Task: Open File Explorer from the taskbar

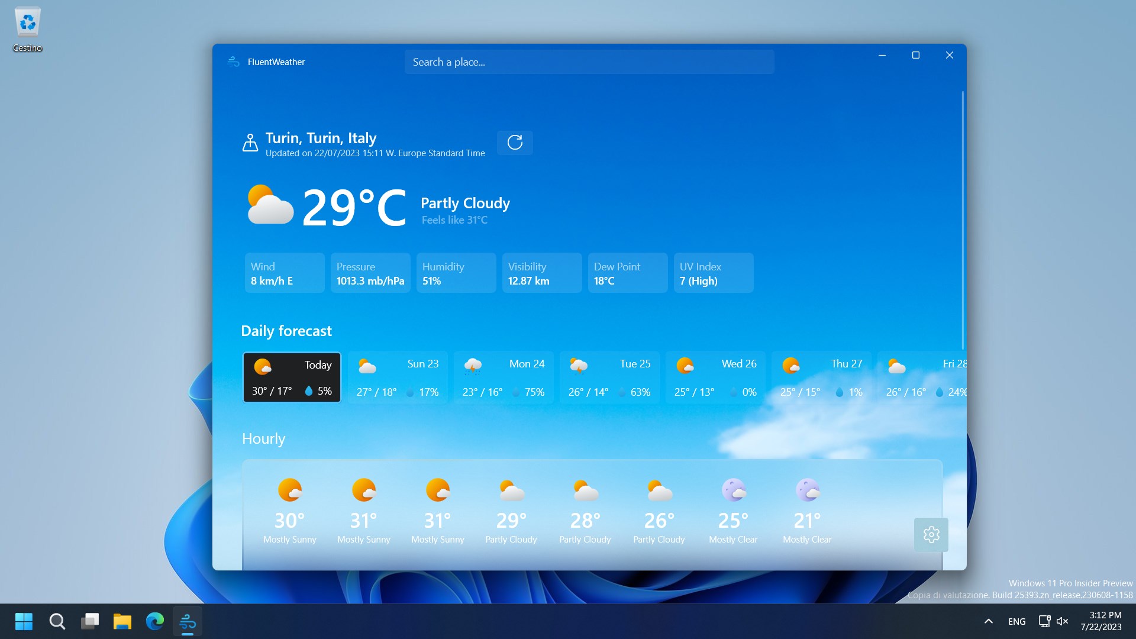Action: [122, 621]
